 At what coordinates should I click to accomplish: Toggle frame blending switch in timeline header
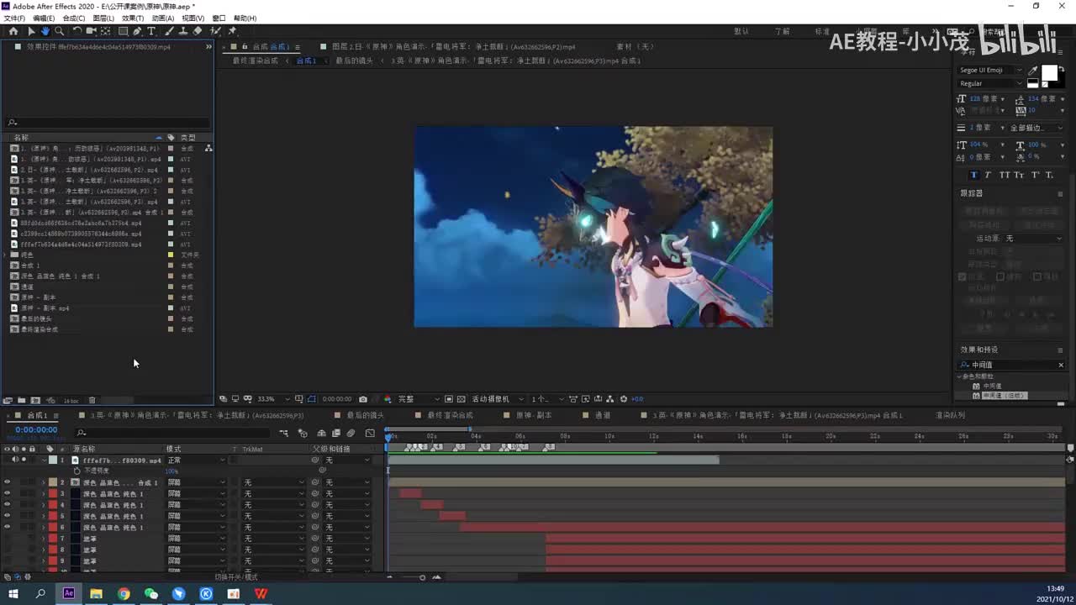point(335,434)
